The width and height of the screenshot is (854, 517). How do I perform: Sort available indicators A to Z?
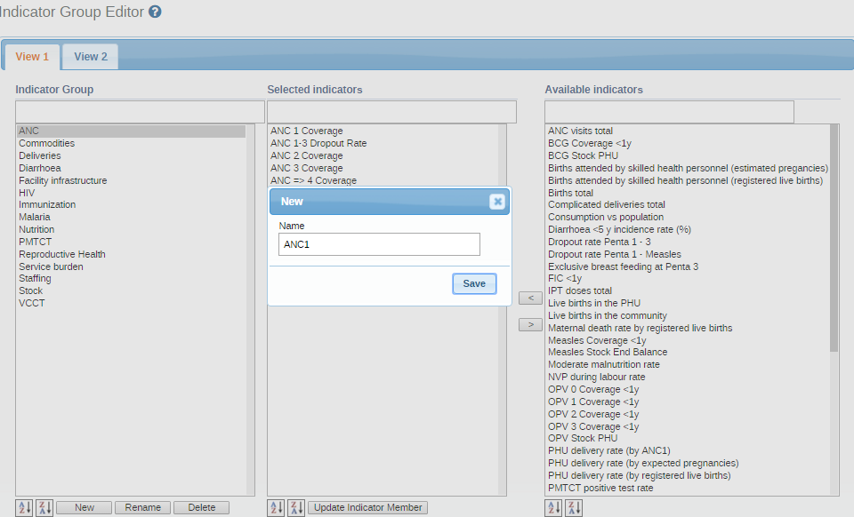tap(553, 507)
